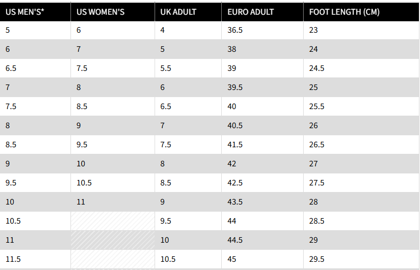Click the Euro Adult 41.5 cell
This screenshot has height=270, width=420.
[235, 145]
